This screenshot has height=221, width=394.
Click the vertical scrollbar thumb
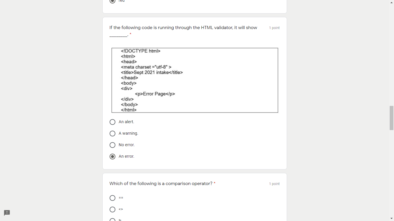pos(391,117)
